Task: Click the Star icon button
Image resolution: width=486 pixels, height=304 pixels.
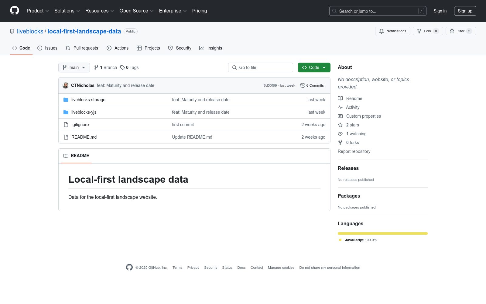Action: point(452,31)
